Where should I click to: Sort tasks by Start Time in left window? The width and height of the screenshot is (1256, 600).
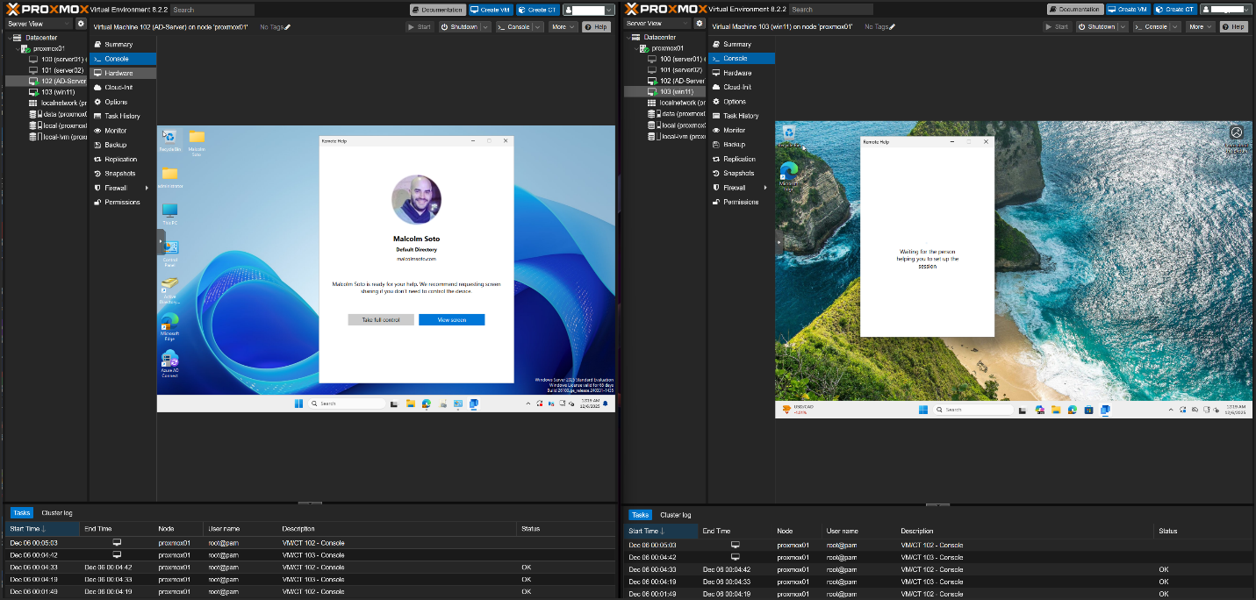pos(28,529)
